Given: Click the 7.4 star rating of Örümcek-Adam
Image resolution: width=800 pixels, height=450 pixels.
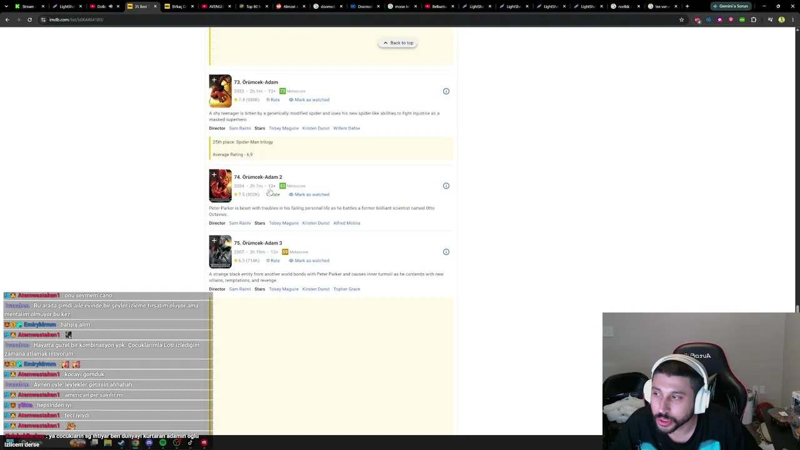Looking at the screenshot, I should tap(246, 100).
